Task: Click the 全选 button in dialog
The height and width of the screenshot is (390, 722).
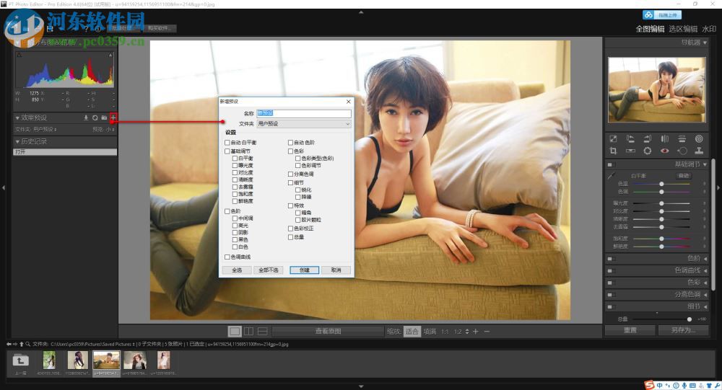Action: [x=237, y=270]
